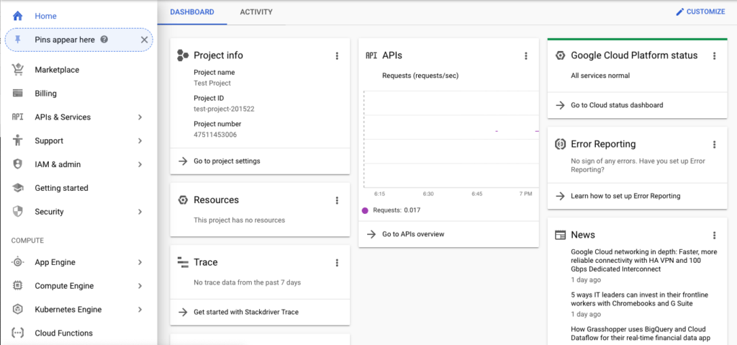The height and width of the screenshot is (345, 737).
Task: Click the 6:30 label on chart axis
Action: point(428,194)
